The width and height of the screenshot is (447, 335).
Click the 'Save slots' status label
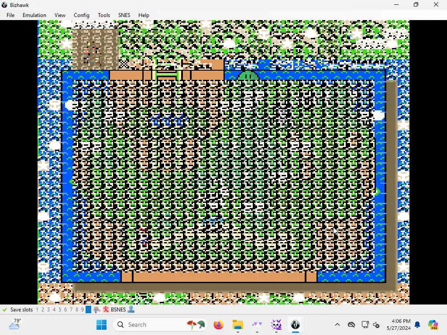(22, 309)
